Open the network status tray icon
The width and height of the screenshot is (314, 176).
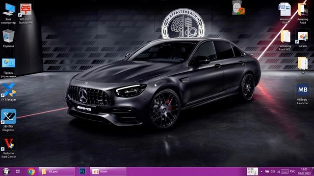pyautogui.click(x=278, y=172)
